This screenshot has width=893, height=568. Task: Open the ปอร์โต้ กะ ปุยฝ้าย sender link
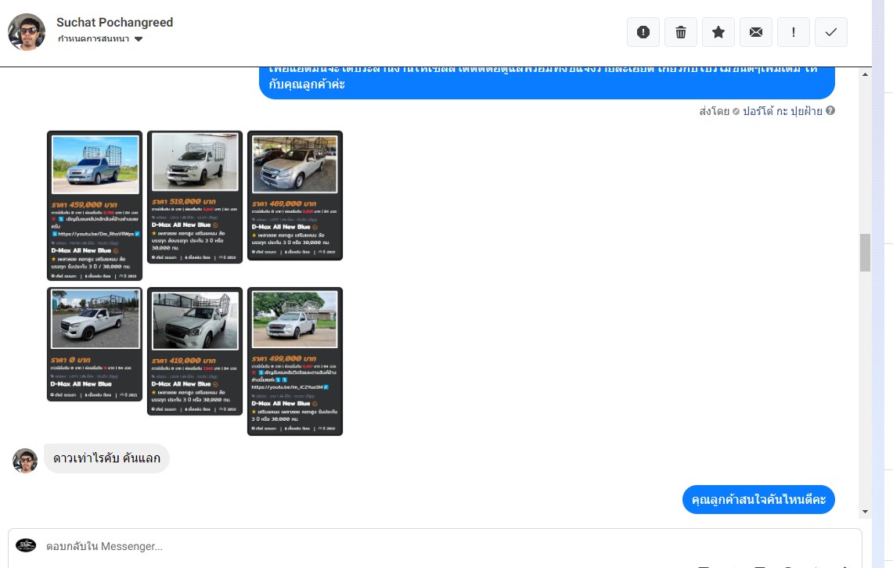pyautogui.click(x=782, y=111)
